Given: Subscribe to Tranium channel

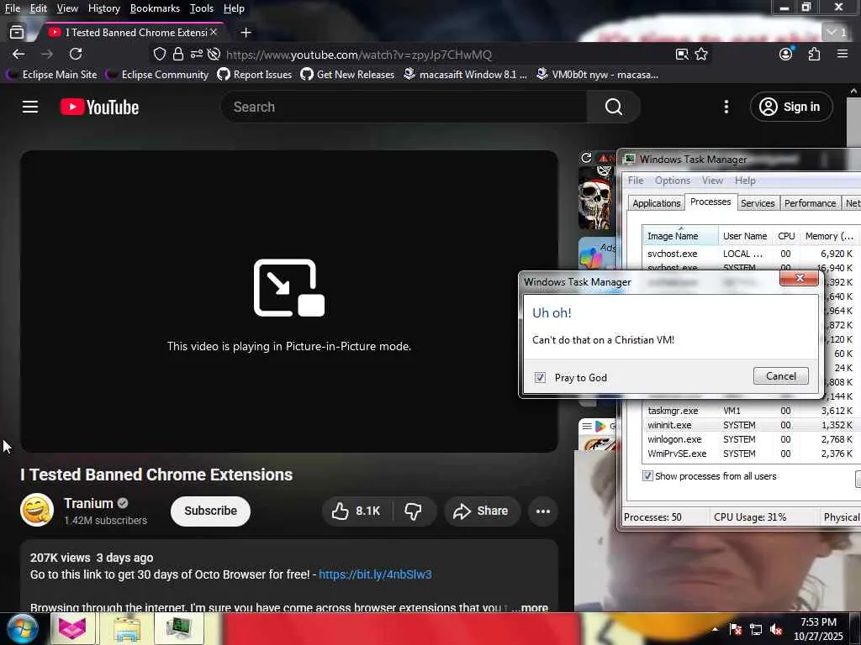Looking at the screenshot, I should pyautogui.click(x=210, y=511).
